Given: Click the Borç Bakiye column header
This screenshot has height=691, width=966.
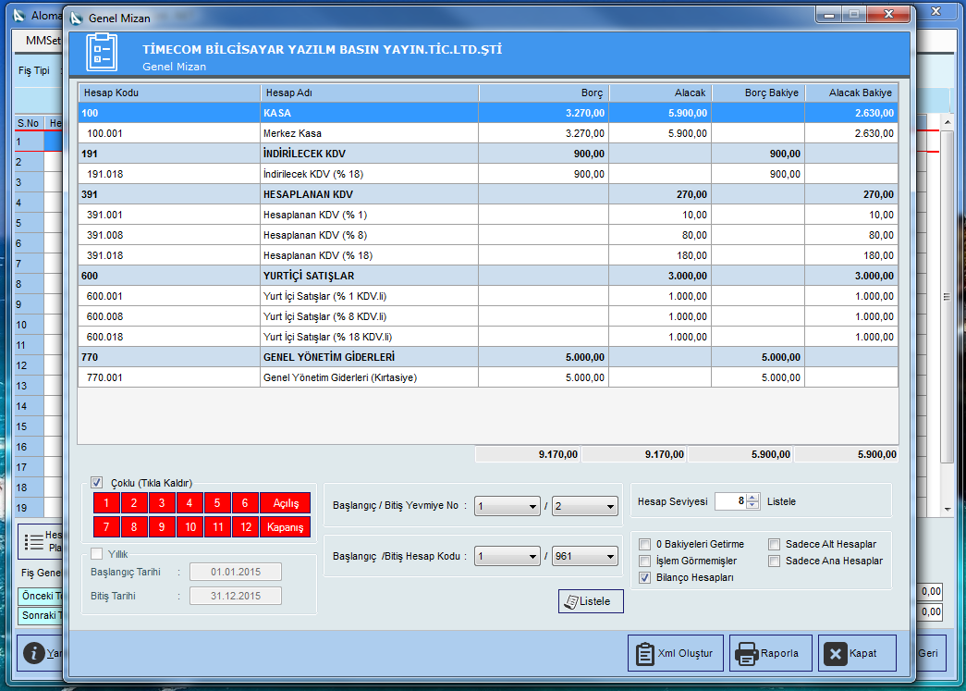Looking at the screenshot, I should coord(758,93).
